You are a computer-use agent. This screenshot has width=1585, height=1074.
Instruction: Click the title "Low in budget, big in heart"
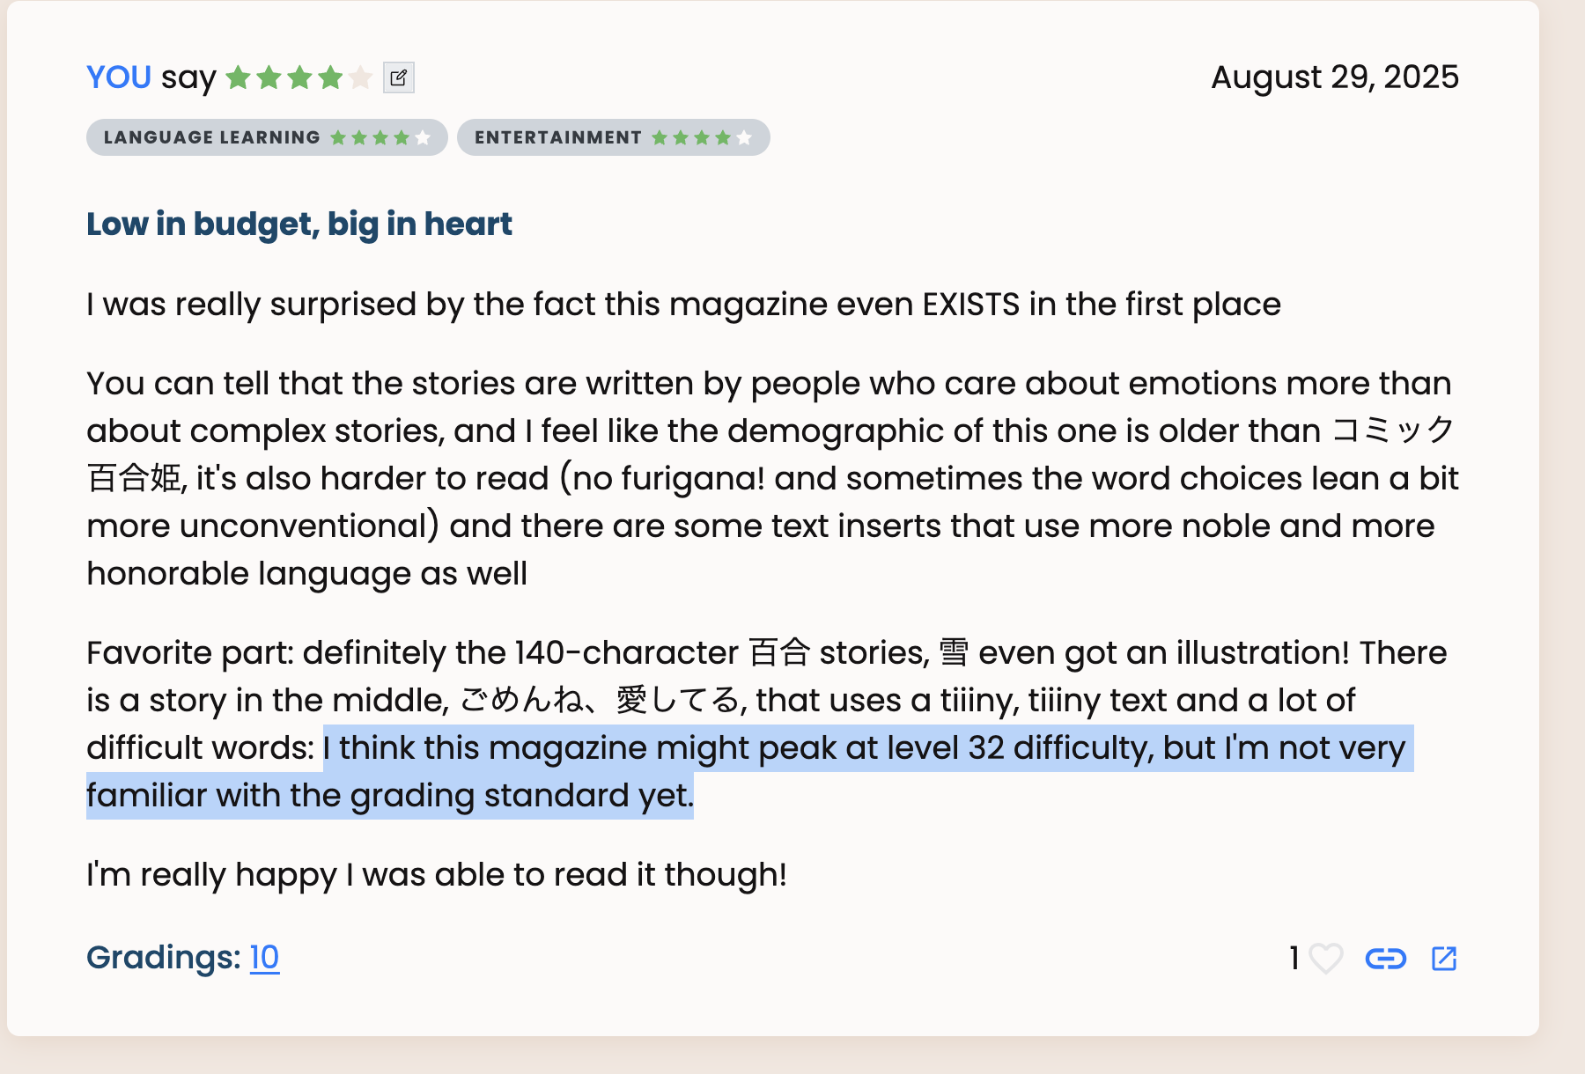point(299,224)
